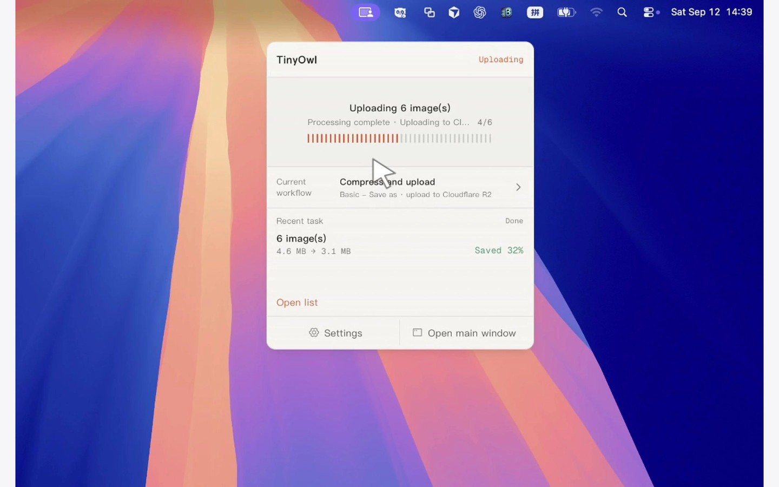Open the ChatGPT menu bar icon
This screenshot has height=487, width=779.
pos(480,12)
